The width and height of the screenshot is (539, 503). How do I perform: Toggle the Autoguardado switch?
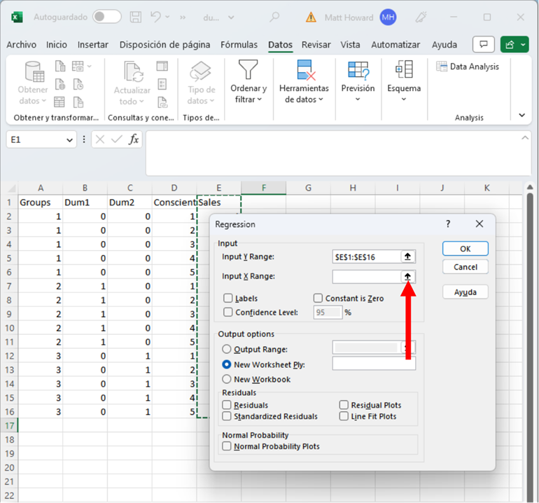[x=106, y=17]
